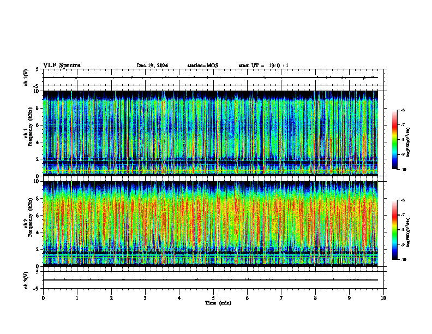Click tick label "6" on the Time axis
This screenshot has width=432, height=334.
coord(248,298)
